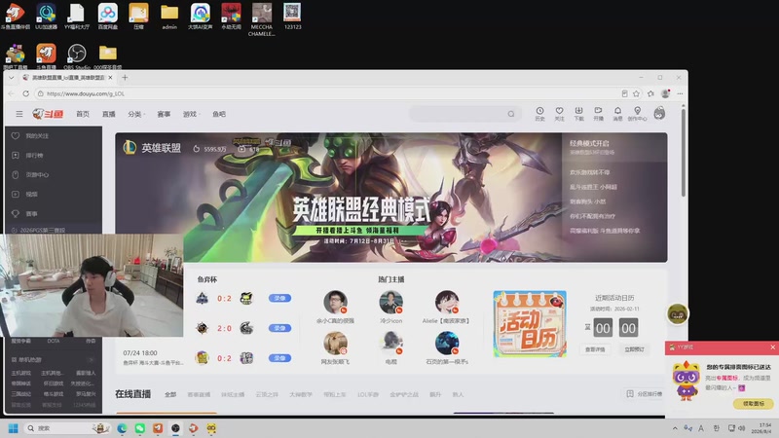Go to the 直播 live nav item
The height and width of the screenshot is (438, 779).
point(108,114)
